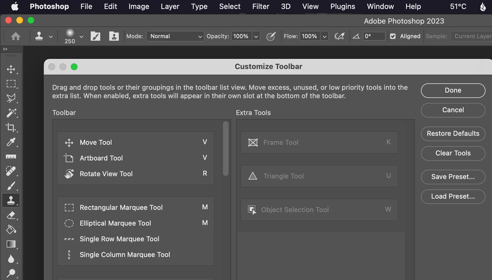Select the Rectangular Marquee tool in left toolbar

[x=11, y=84]
